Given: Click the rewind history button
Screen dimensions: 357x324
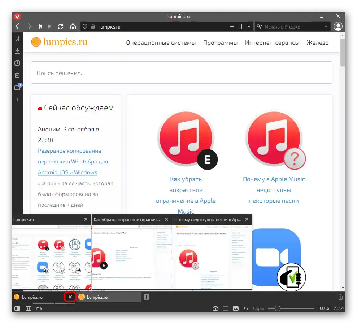Looking at the screenshot, I should (x=40, y=27).
